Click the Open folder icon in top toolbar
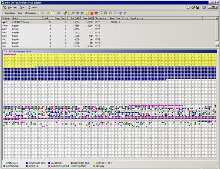This screenshot has height=169, width=220. [193, 8]
